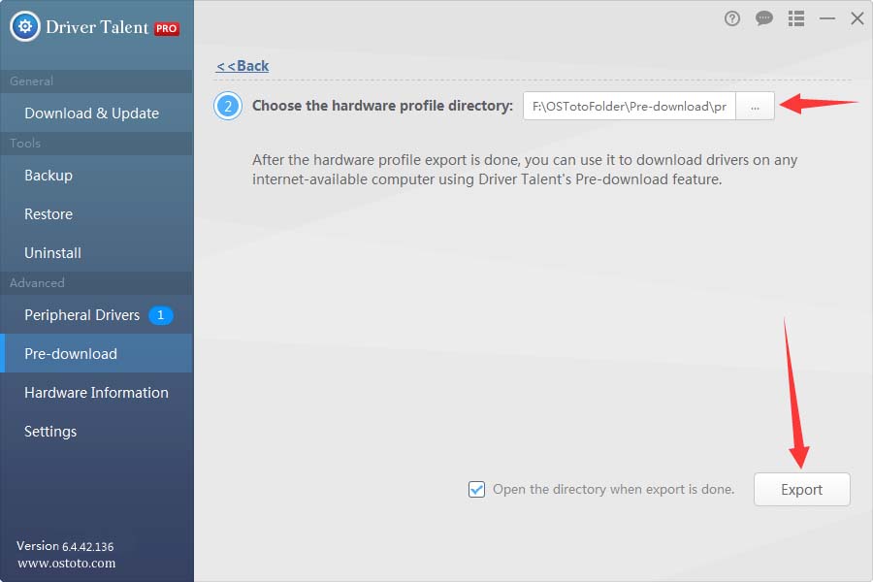Browse for directory with the ... button

[755, 106]
